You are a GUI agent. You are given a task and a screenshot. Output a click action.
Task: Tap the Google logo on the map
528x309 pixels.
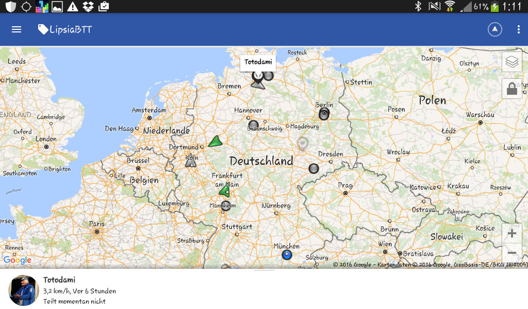click(x=18, y=261)
